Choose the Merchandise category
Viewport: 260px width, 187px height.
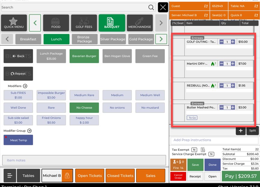click(139, 23)
